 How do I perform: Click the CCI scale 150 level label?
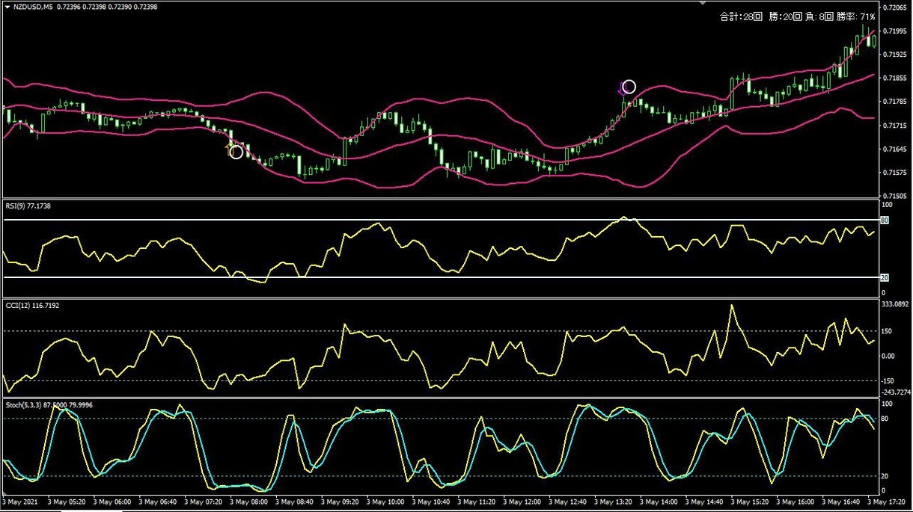[887, 330]
